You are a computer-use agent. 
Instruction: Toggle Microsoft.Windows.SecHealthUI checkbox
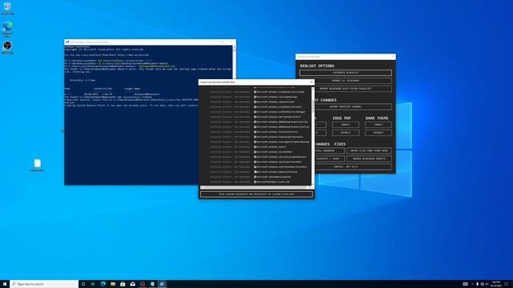[x=255, y=152]
